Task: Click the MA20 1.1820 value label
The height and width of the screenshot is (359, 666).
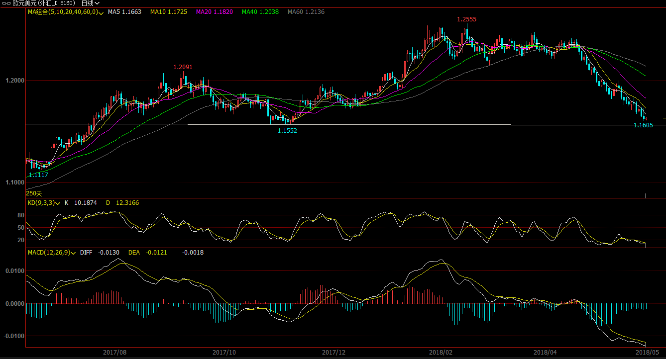Action: 215,12
